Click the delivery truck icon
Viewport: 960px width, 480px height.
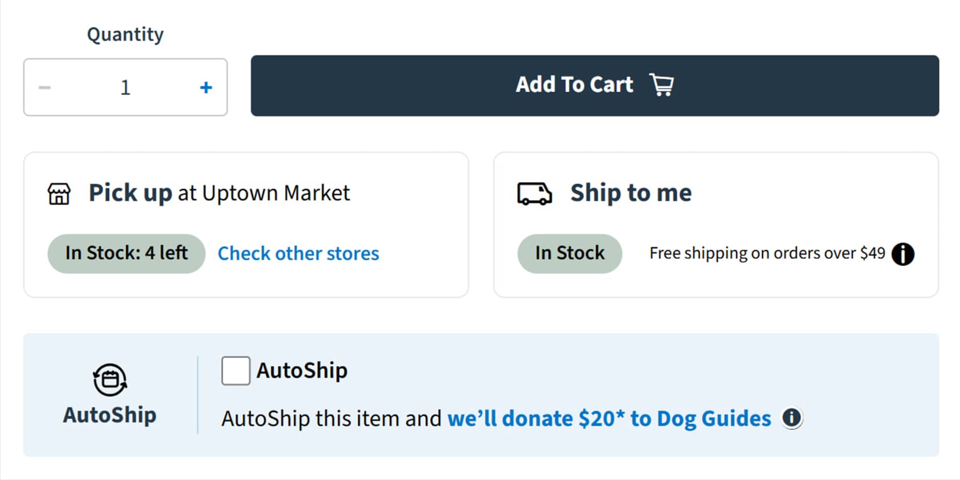[x=534, y=194]
